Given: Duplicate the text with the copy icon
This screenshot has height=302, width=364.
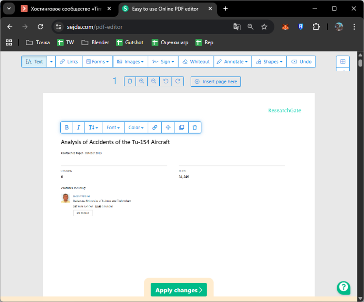Looking at the screenshot, I should 182,127.
